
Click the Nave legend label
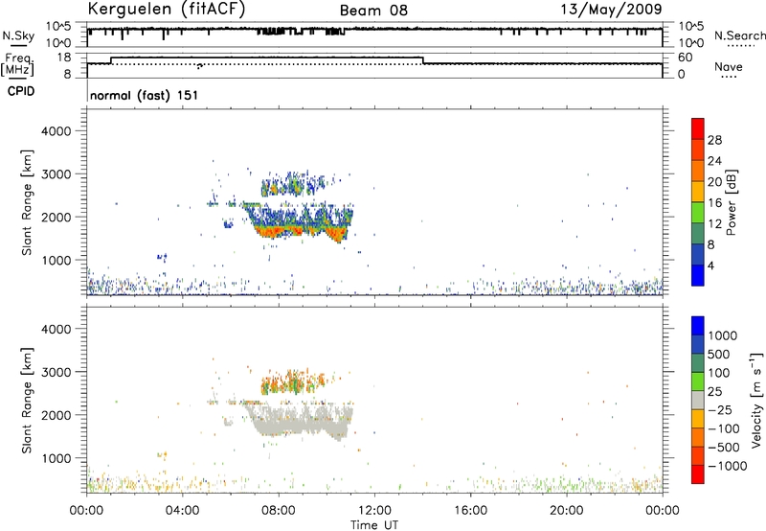[729, 66]
